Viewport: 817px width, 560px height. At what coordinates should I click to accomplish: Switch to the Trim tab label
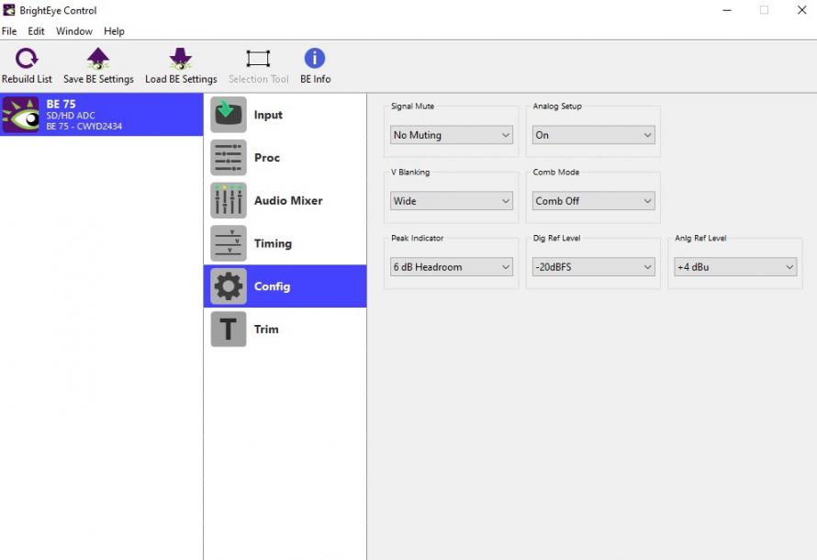[266, 330]
